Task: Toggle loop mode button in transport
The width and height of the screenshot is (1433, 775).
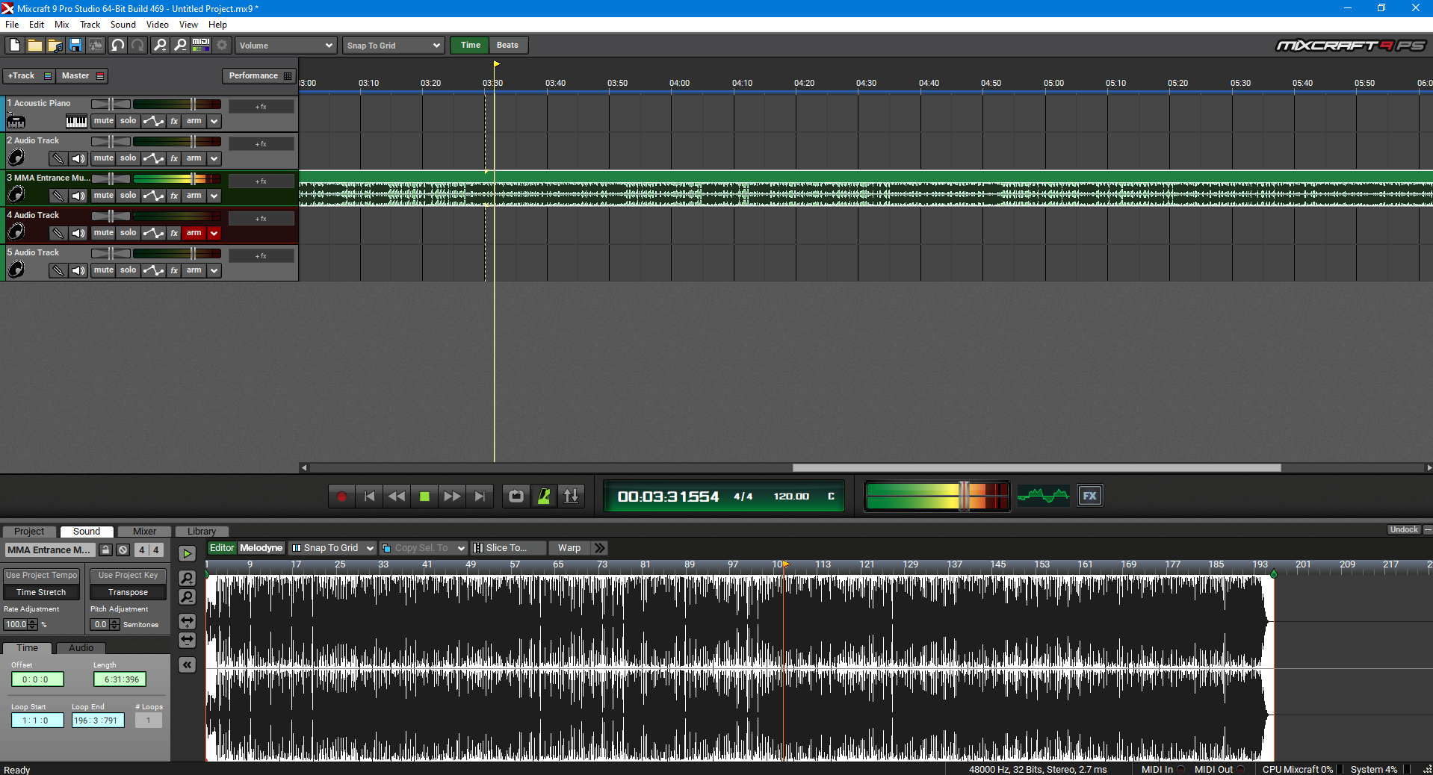Action: pyautogui.click(x=516, y=496)
